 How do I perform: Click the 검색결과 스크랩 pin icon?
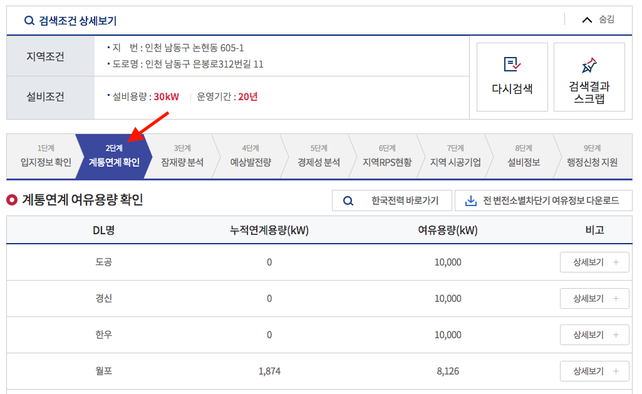(589, 65)
